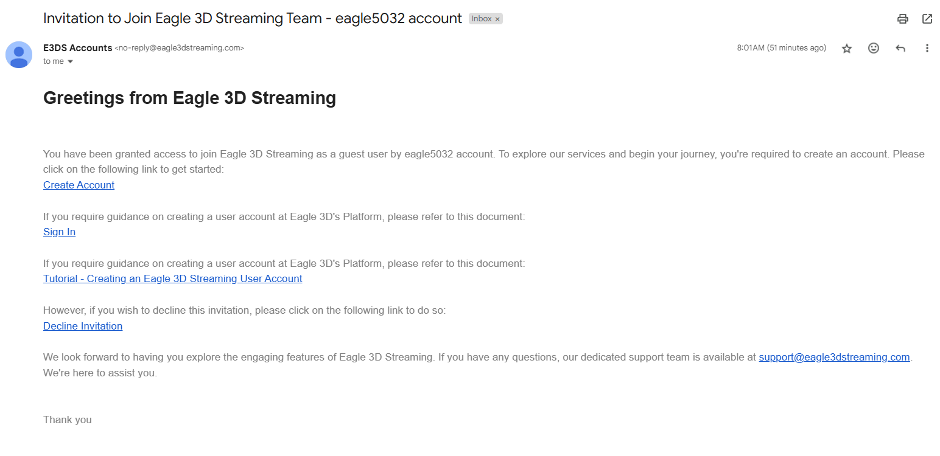The height and width of the screenshot is (456, 940).
Task: Email support@eagle3dstreaming.com via the link
Action: (x=833, y=357)
